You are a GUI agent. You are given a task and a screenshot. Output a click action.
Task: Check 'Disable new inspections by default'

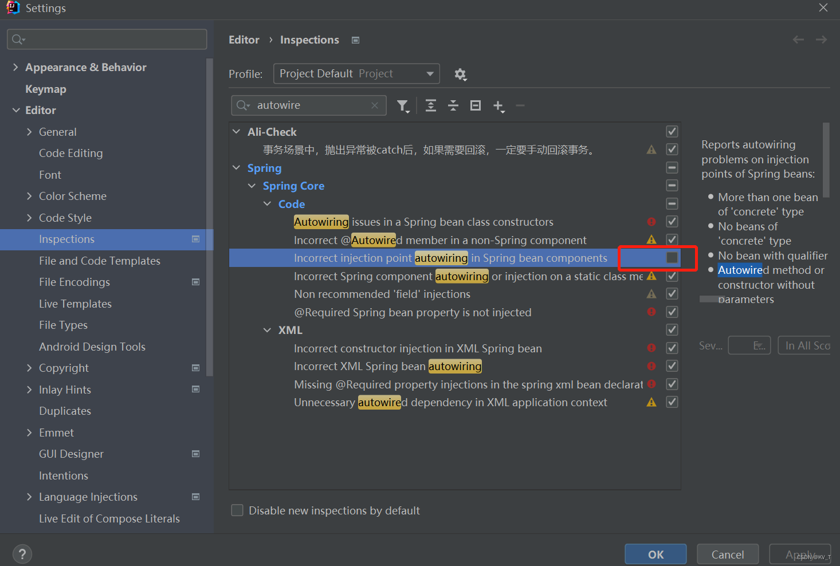click(x=237, y=510)
